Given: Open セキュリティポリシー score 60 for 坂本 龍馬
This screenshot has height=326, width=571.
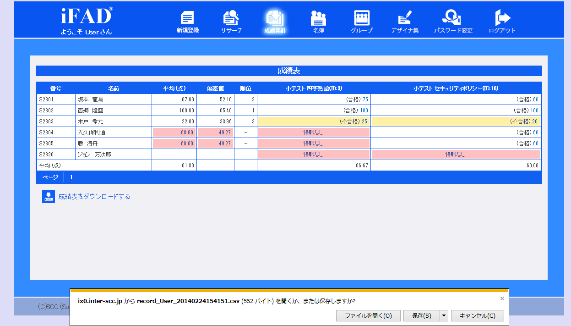Looking at the screenshot, I should click(535, 99).
